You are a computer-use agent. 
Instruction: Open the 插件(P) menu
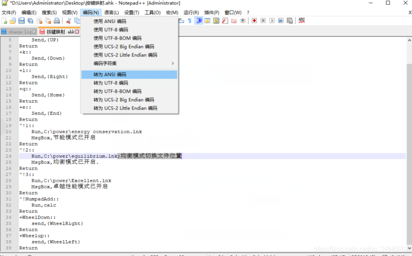click(212, 12)
